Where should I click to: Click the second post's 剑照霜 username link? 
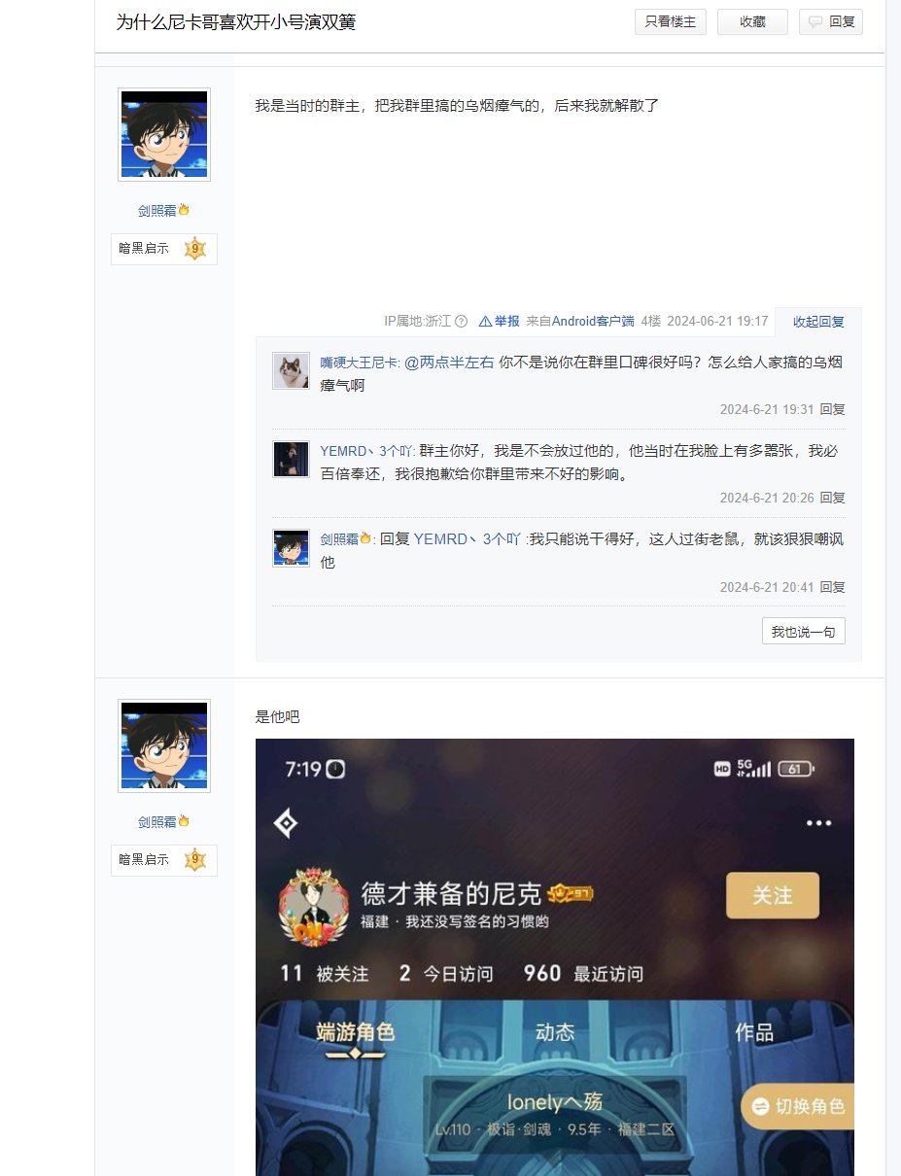point(156,821)
